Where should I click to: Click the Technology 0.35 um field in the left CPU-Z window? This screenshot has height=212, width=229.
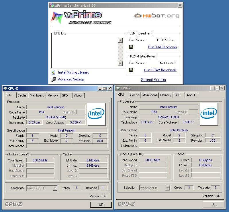[34, 122]
